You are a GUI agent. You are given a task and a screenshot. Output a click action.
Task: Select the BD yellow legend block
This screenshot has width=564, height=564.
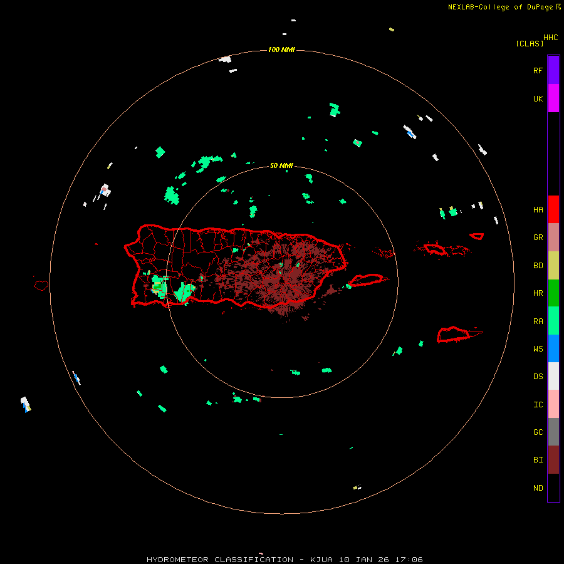(x=553, y=266)
